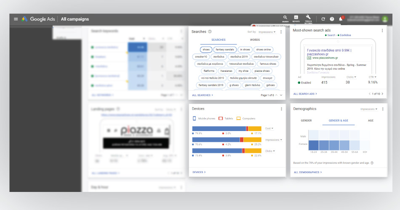This screenshot has height=210, width=400.
Task: Show next search ad arrow
Action: click(x=382, y=94)
